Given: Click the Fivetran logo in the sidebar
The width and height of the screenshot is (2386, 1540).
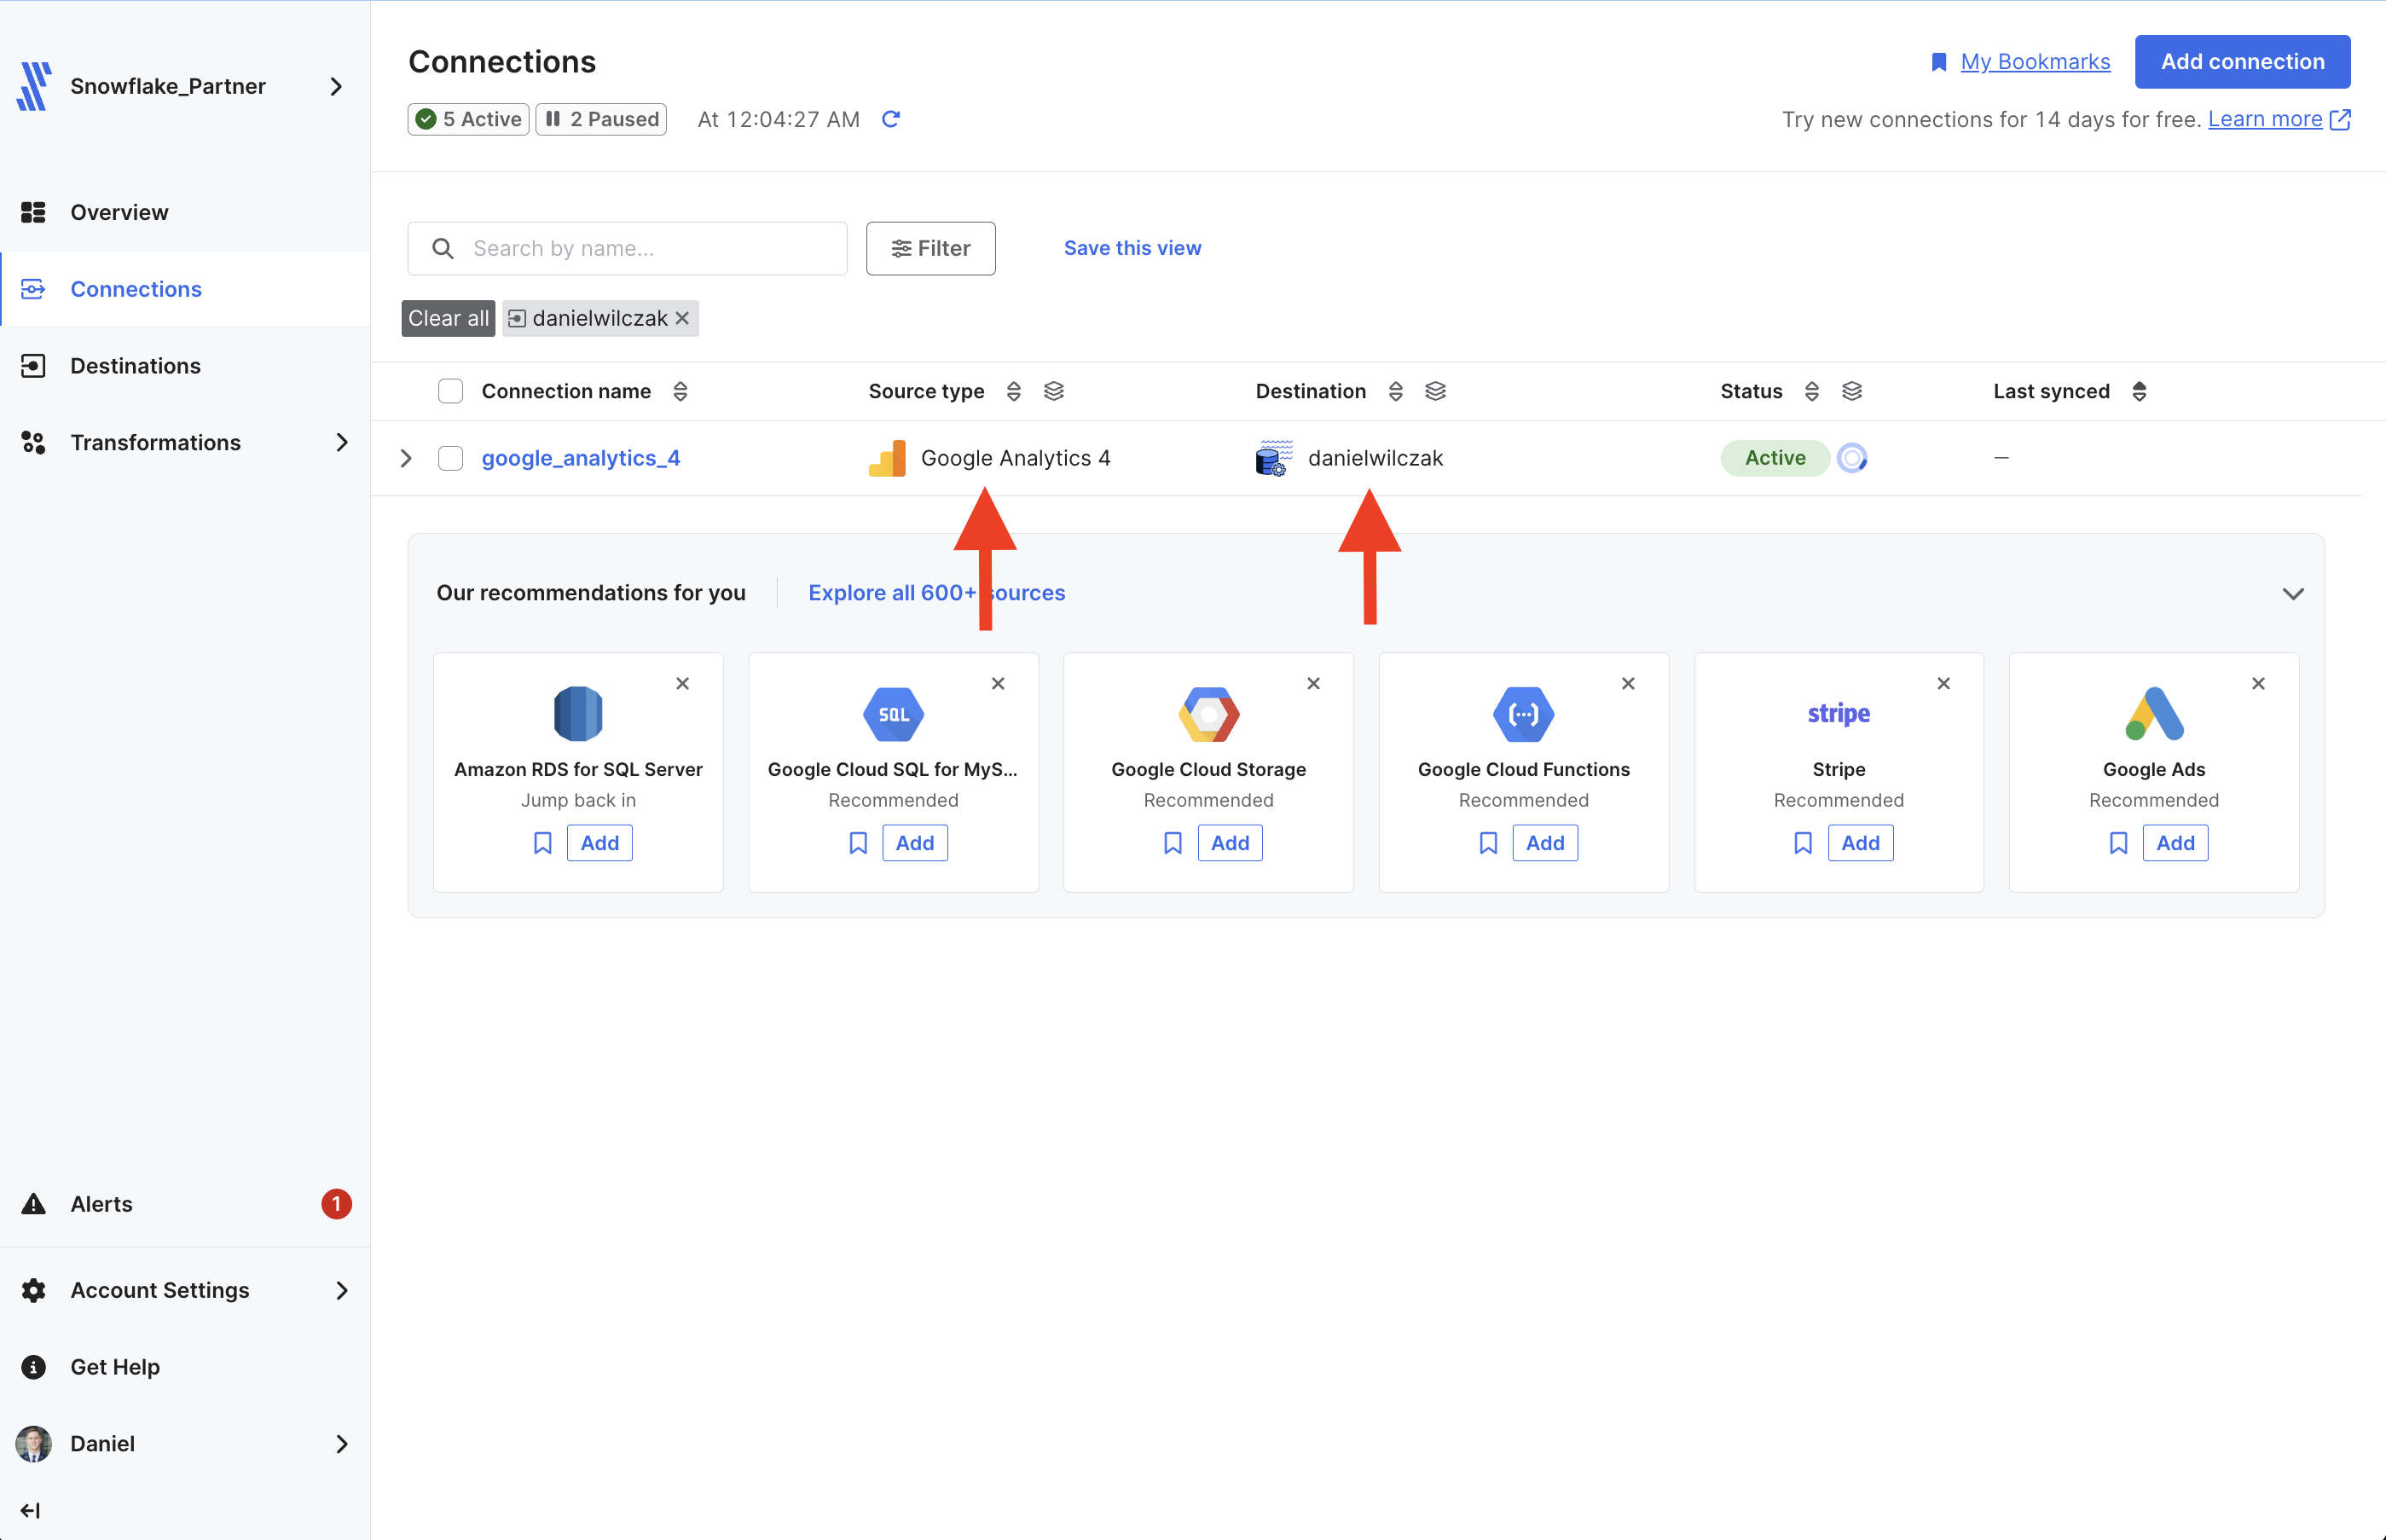Looking at the screenshot, I should (x=35, y=86).
